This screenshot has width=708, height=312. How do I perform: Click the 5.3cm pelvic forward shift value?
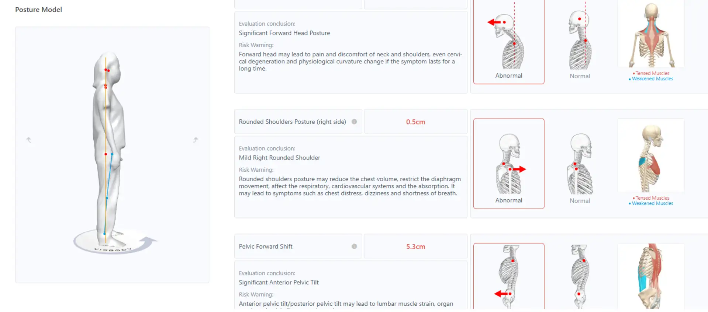click(x=415, y=246)
